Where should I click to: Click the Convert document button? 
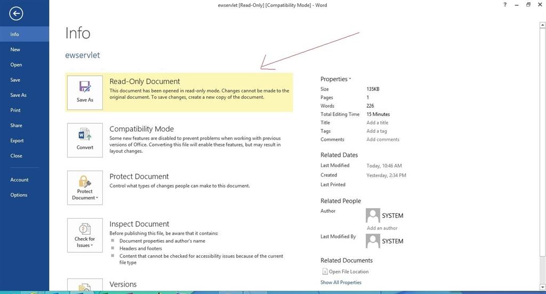pos(85,140)
